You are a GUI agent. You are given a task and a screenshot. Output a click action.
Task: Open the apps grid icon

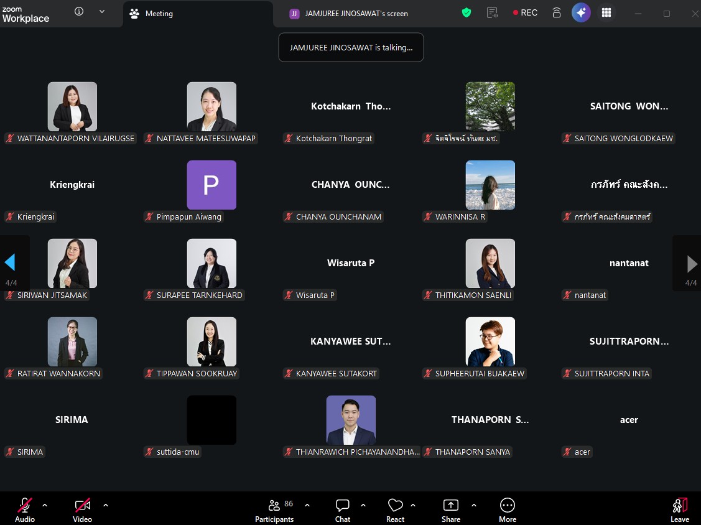pos(606,13)
